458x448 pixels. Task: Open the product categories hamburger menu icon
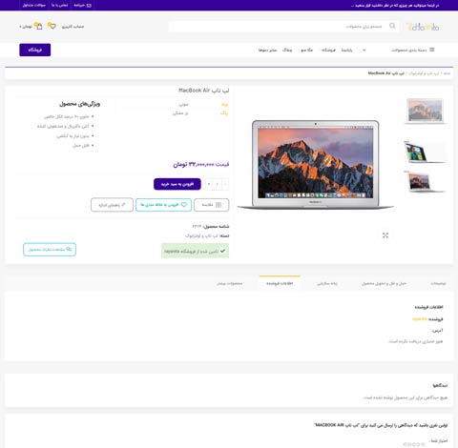click(431, 50)
